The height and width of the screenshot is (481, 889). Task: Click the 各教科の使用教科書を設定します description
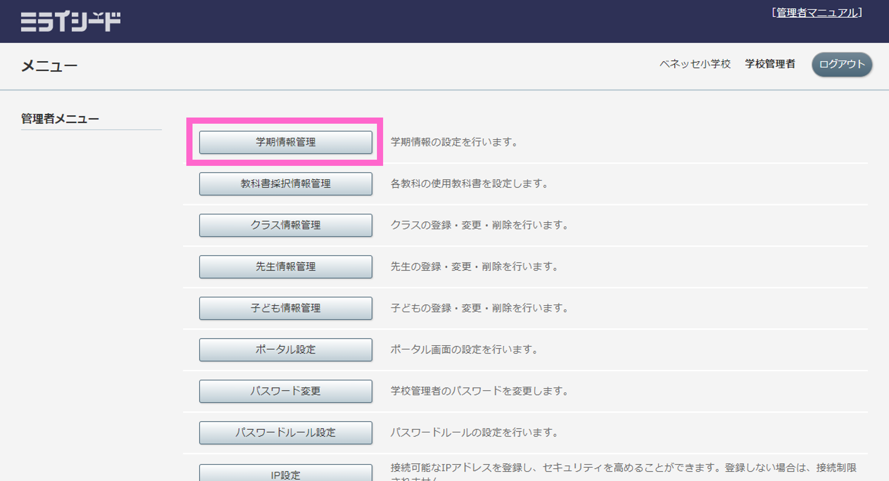point(469,184)
